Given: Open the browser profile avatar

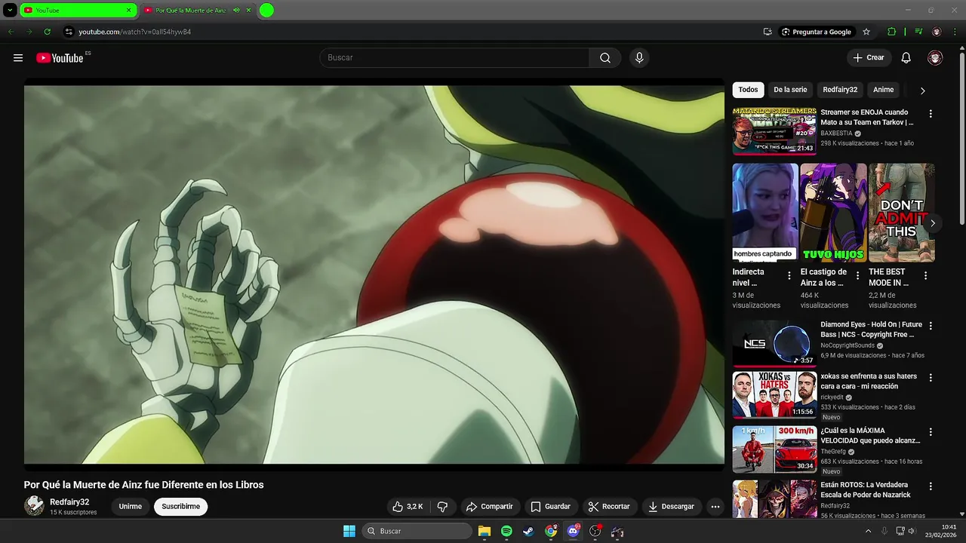Looking at the screenshot, I should point(937,32).
